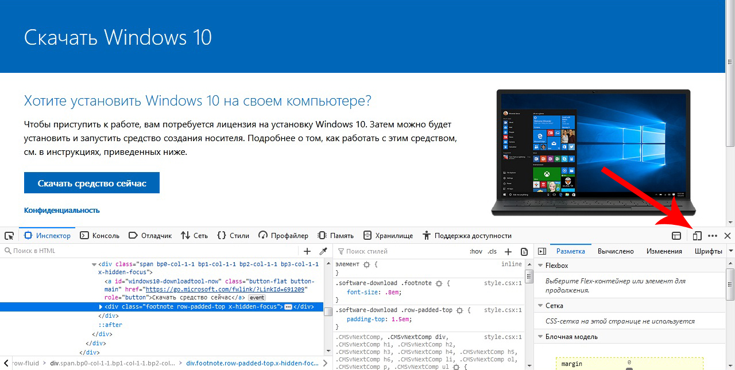Add a new CSS rule
Image resolution: width=735 pixels, height=370 pixels.
pos(508,251)
